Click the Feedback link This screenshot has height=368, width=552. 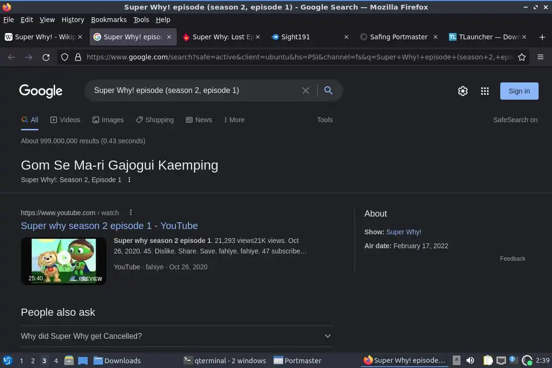(x=513, y=258)
